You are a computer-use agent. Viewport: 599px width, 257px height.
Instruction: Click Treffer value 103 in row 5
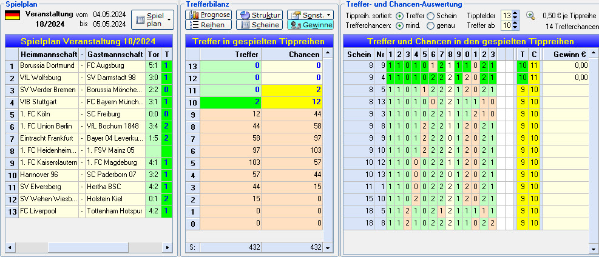point(231,163)
